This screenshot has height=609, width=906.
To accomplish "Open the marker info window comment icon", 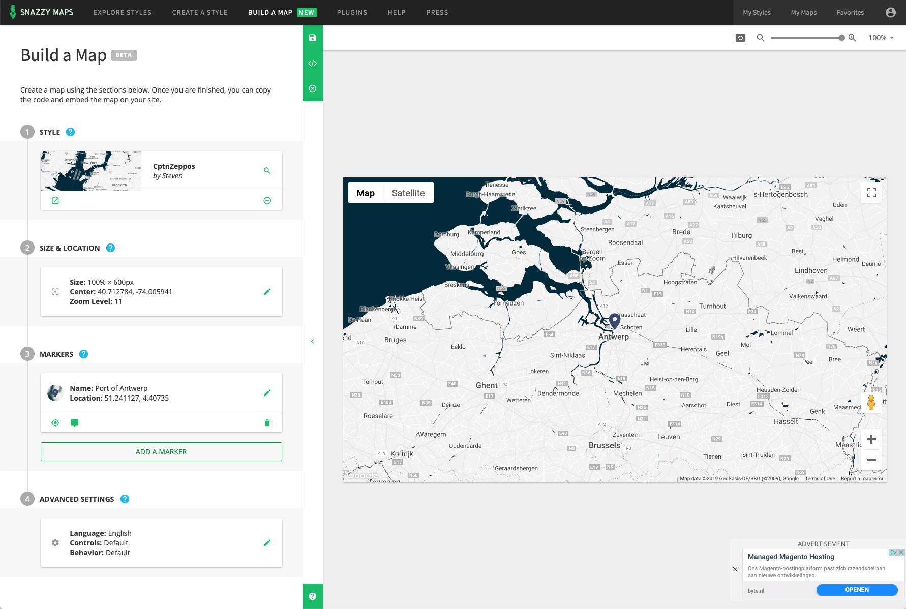I will click(75, 423).
